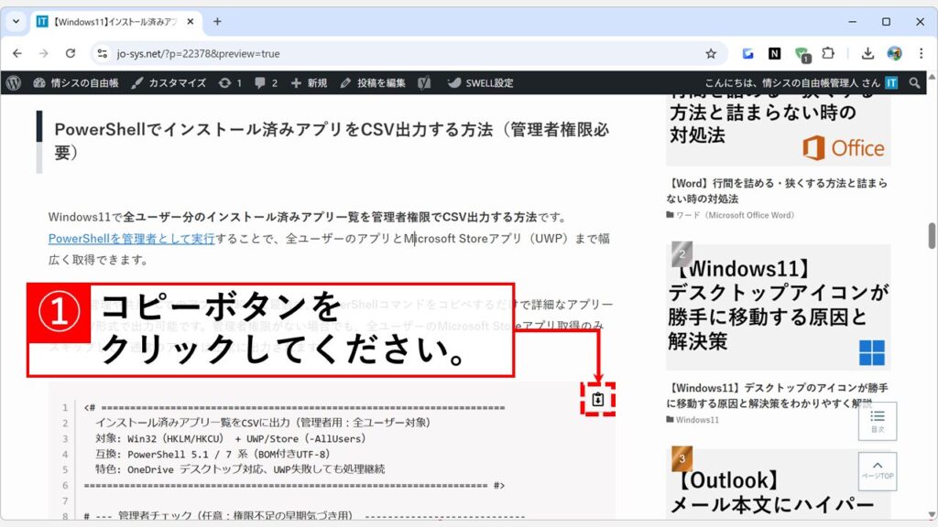938x527 pixels.
Task: Open a new browser tab
Action: pyautogui.click(x=217, y=21)
